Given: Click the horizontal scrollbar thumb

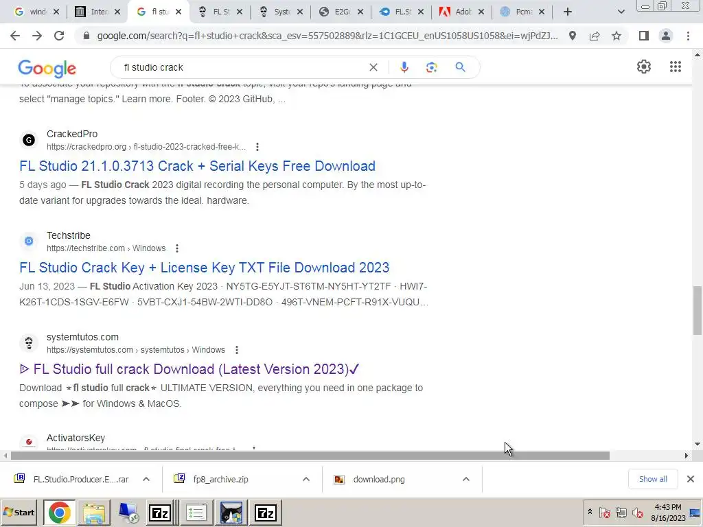Looking at the screenshot, I should [x=310, y=456].
